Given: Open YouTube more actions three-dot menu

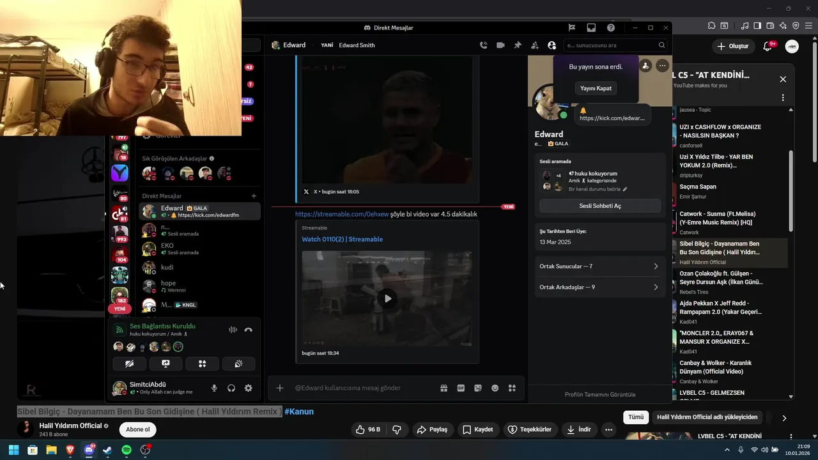Looking at the screenshot, I should tap(608, 429).
